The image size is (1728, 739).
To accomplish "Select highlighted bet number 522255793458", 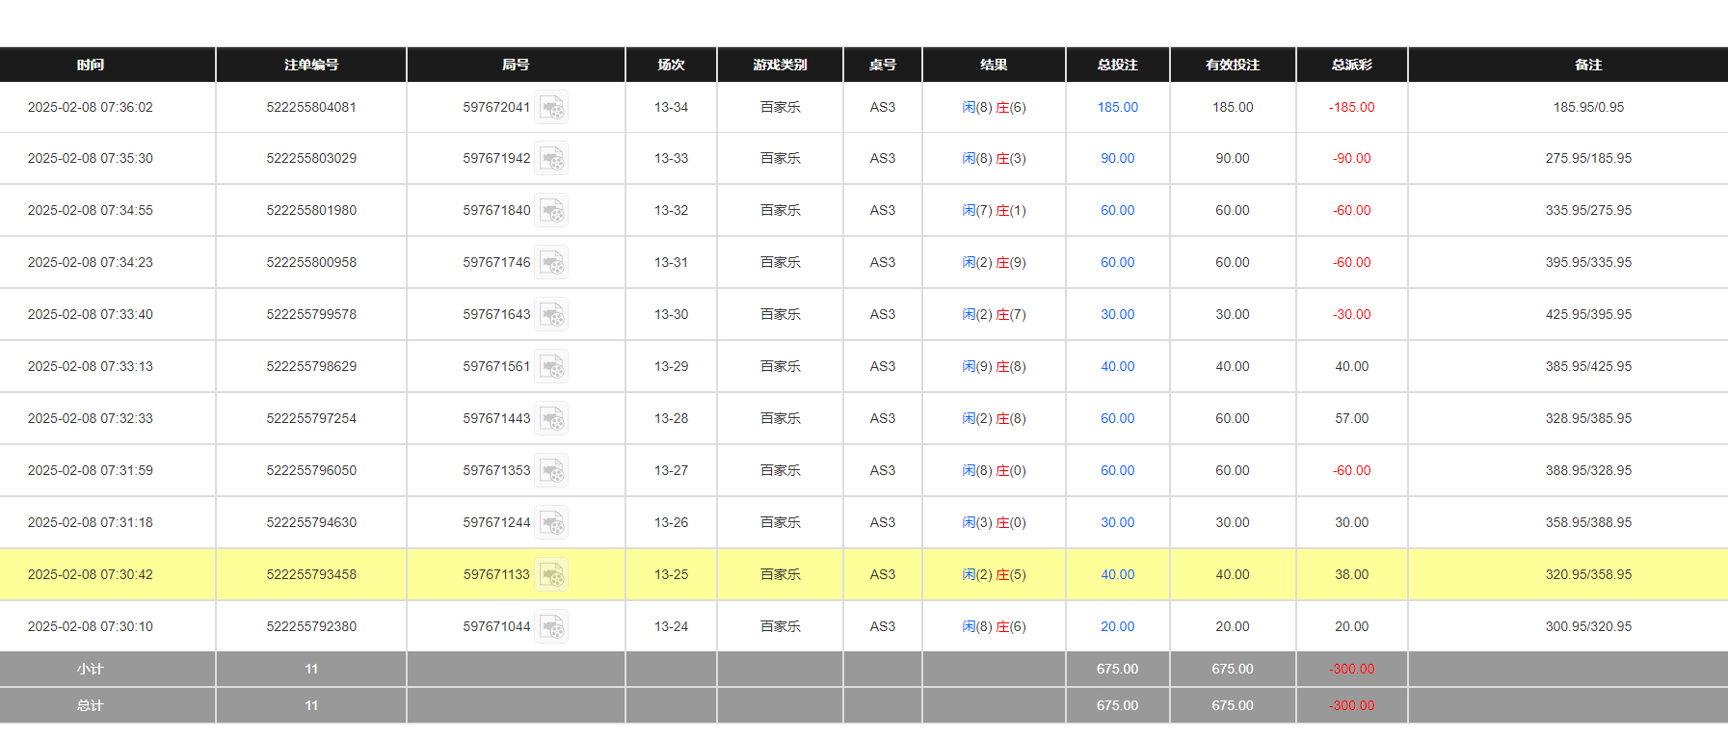I will coord(311,574).
